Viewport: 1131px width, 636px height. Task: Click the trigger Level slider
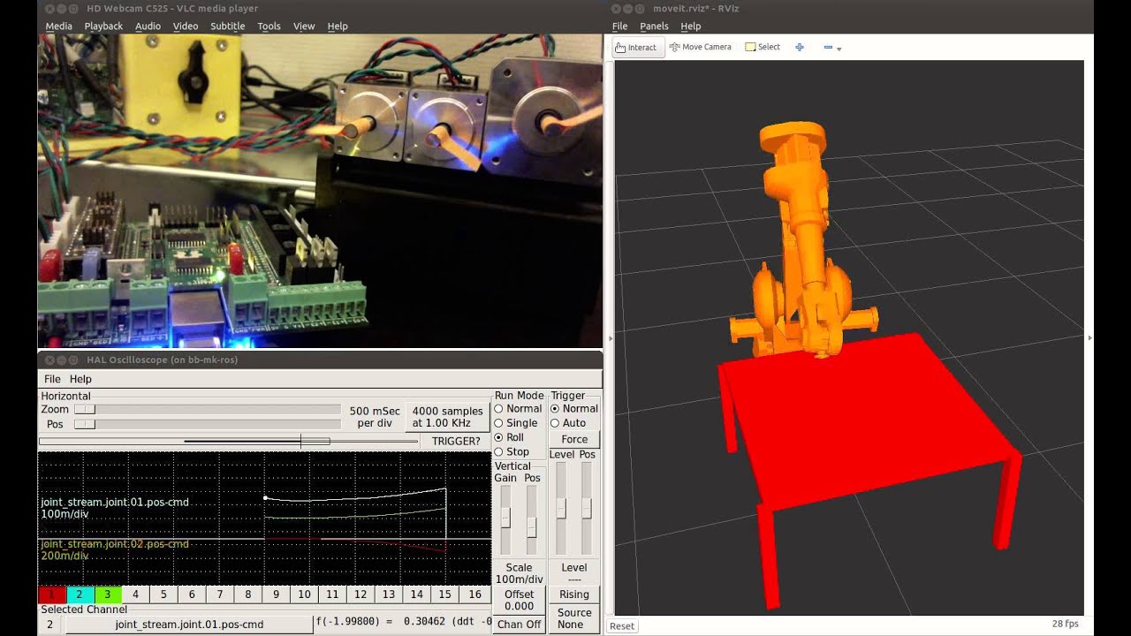click(561, 510)
